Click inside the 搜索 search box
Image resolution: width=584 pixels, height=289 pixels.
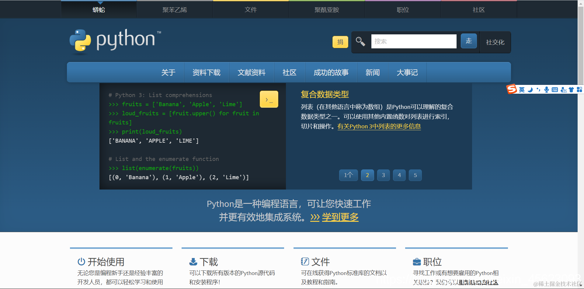point(414,41)
